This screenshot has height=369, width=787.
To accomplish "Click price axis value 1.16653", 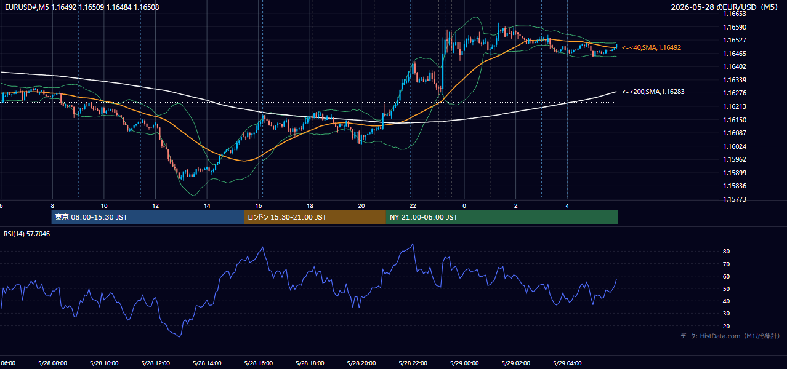I will point(734,14).
